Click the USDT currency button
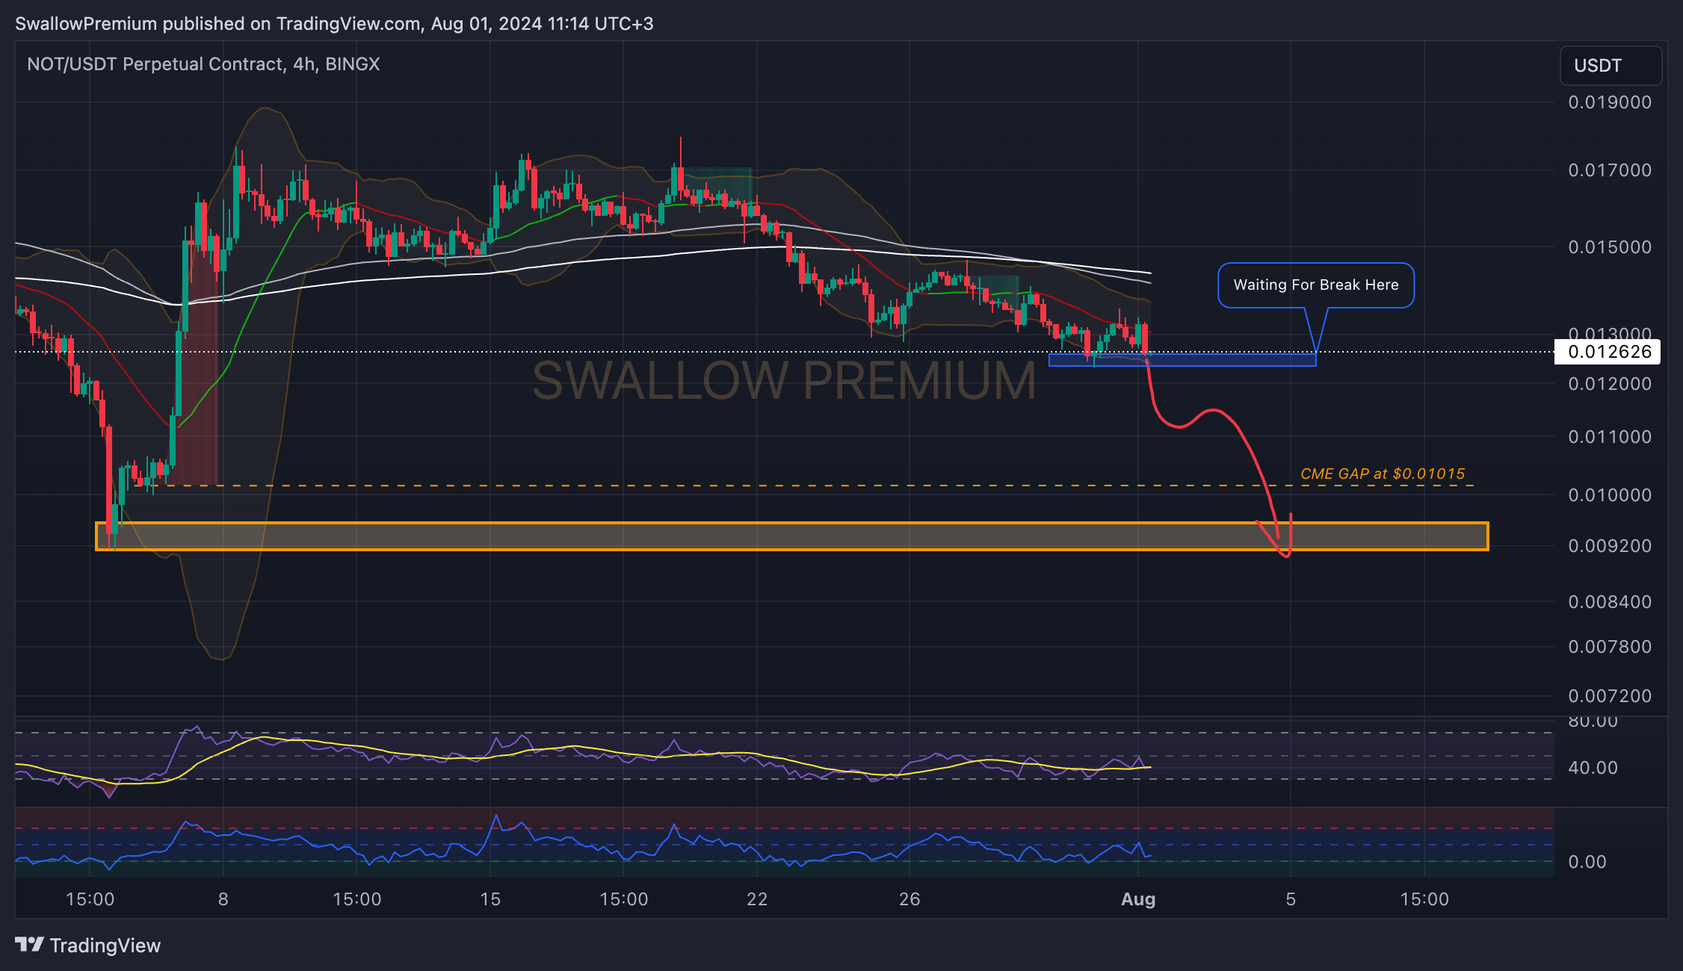This screenshot has width=1683, height=971. point(1611,66)
